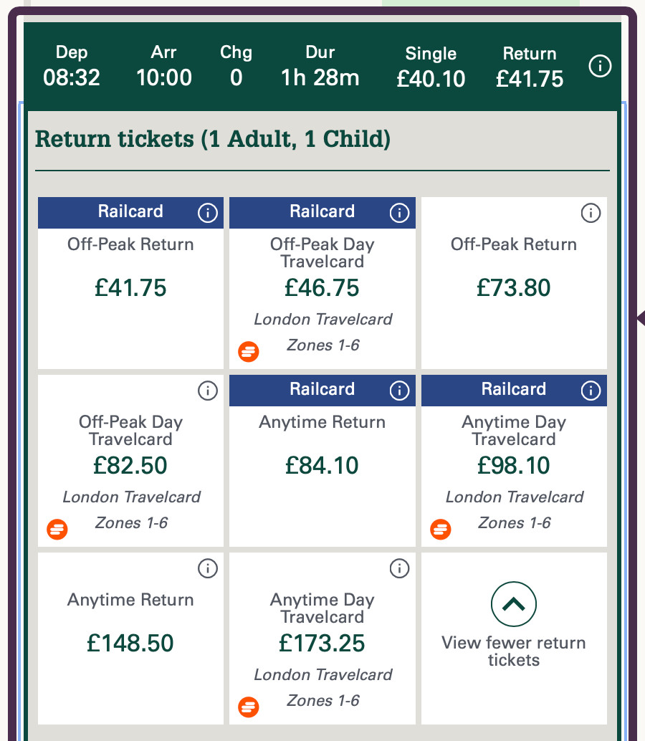Collapse list with View fewer return tickets
Screen dimensions: 645x741
point(514,605)
